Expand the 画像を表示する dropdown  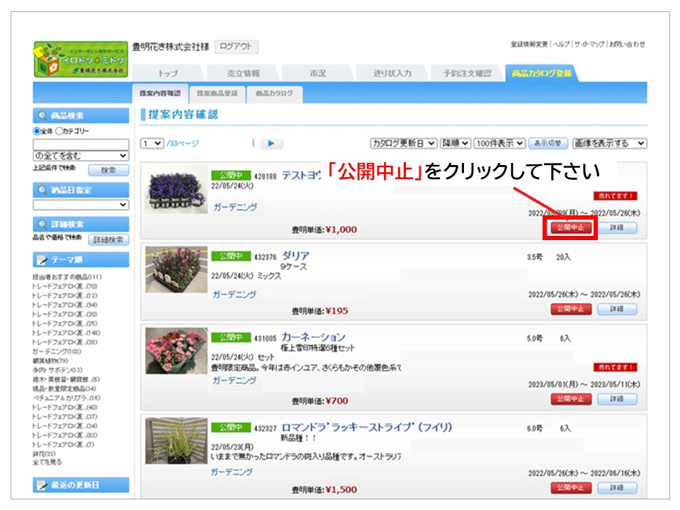[x=609, y=143]
